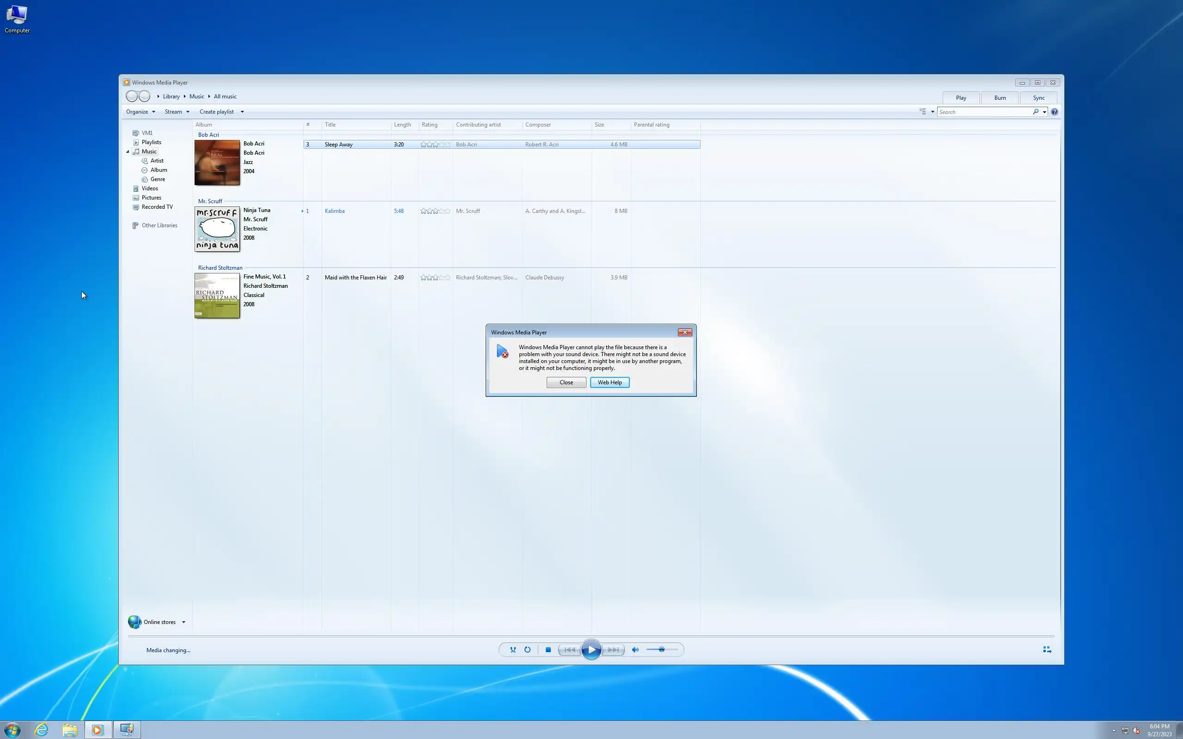Open the Online stores dropdown arrow
This screenshot has width=1183, height=739.
pos(184,622)
